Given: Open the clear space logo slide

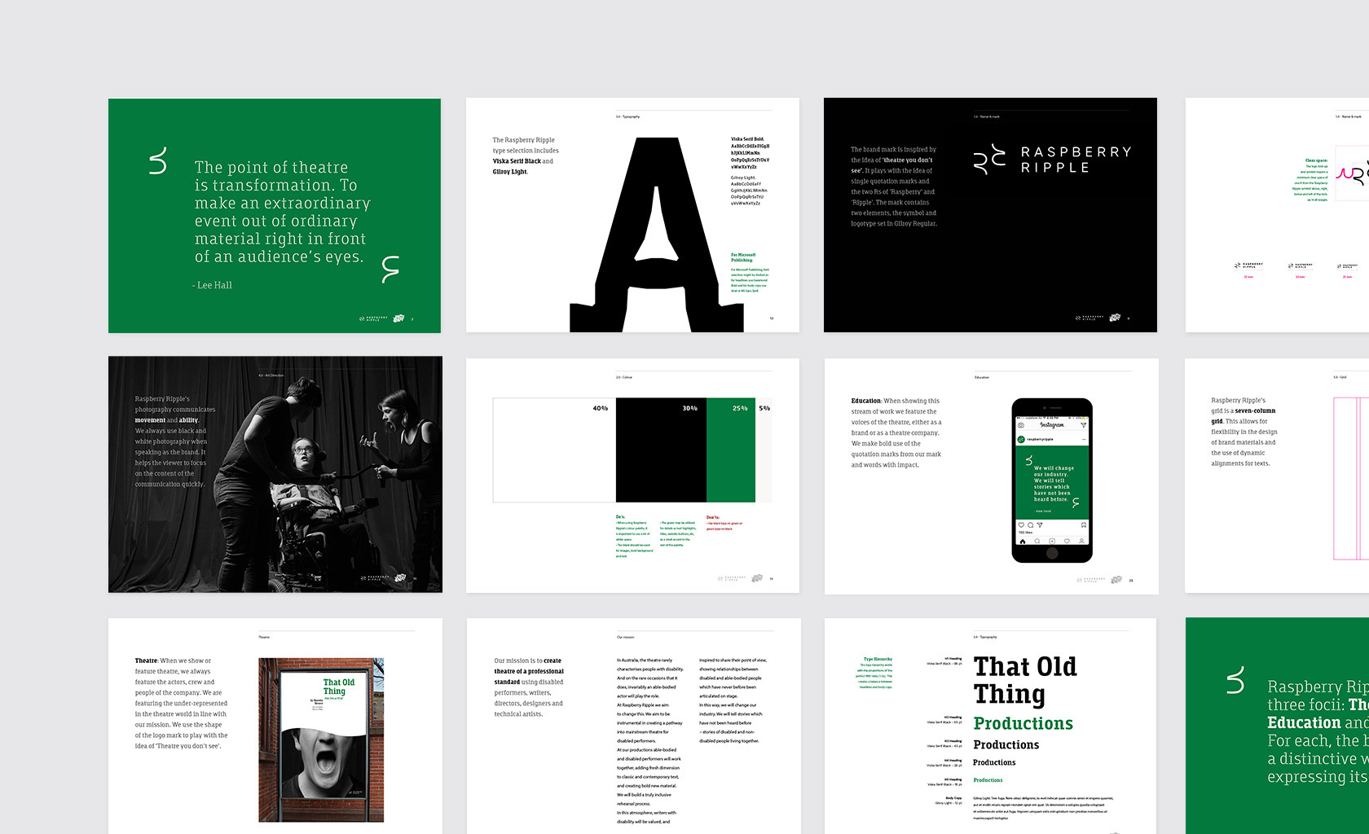Looking at the screenshot, I should pos(1277,215).
